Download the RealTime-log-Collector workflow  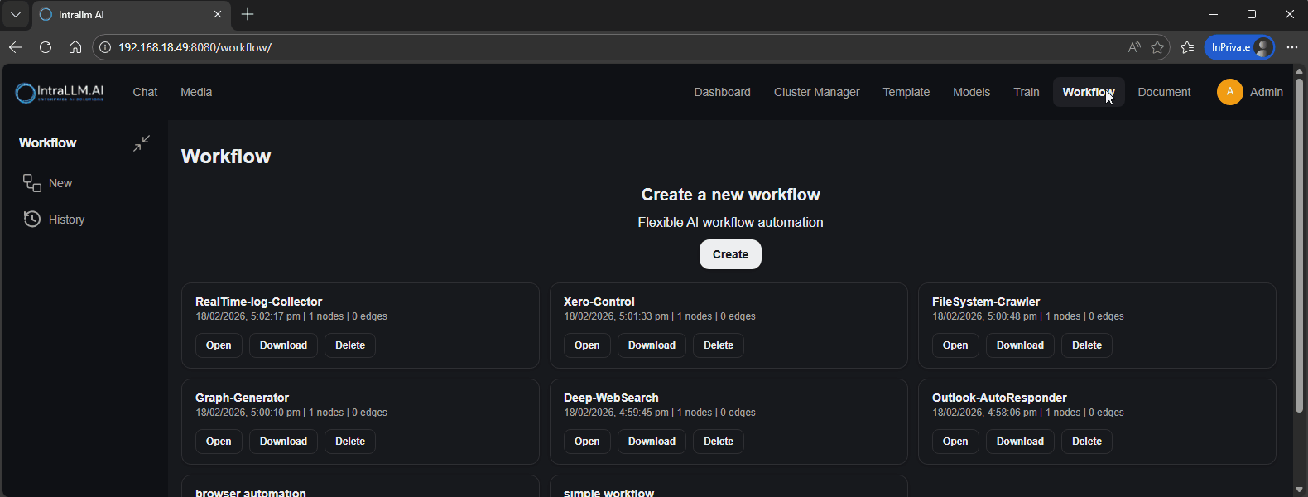tap(283, 345)
